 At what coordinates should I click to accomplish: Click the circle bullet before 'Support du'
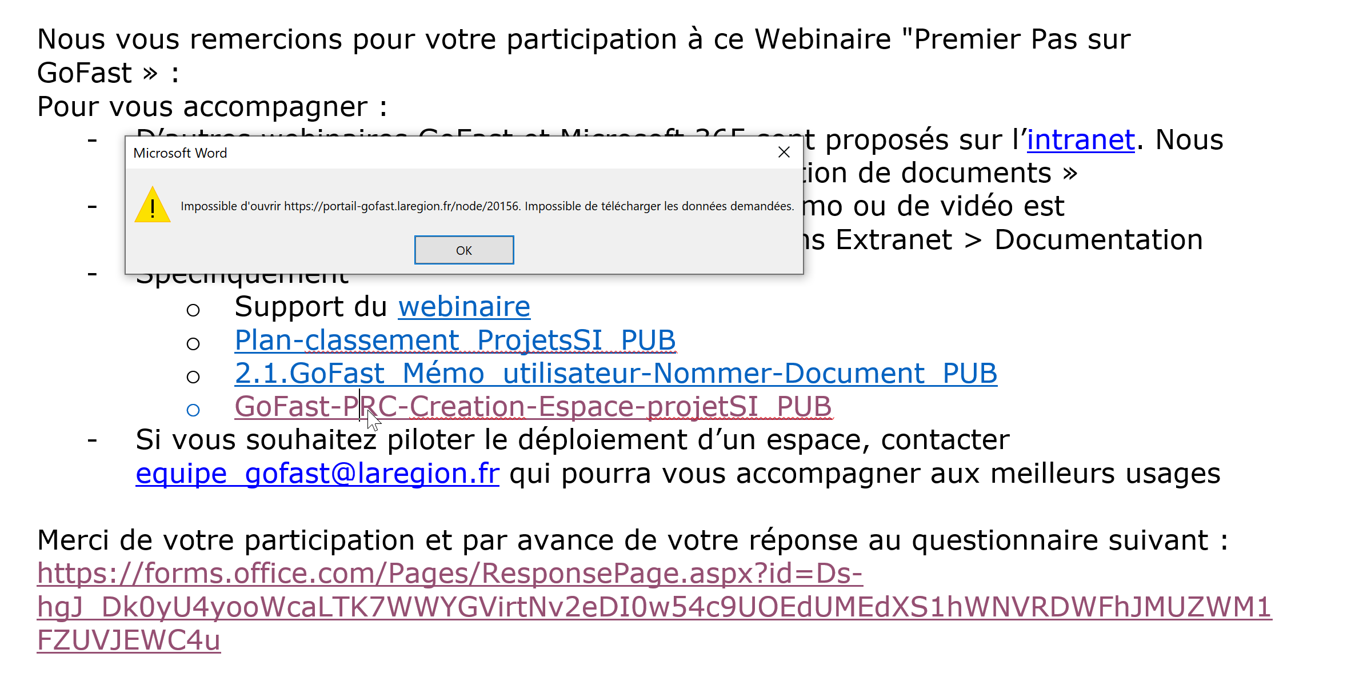click(193, 310)
